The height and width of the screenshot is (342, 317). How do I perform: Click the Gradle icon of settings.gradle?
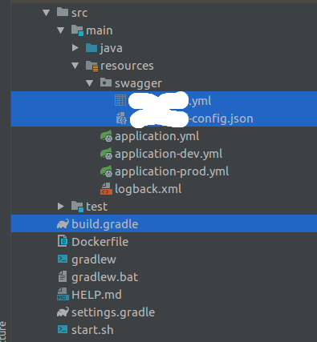pos(63,312)
